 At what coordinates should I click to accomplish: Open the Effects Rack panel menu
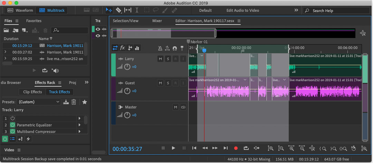60,83
